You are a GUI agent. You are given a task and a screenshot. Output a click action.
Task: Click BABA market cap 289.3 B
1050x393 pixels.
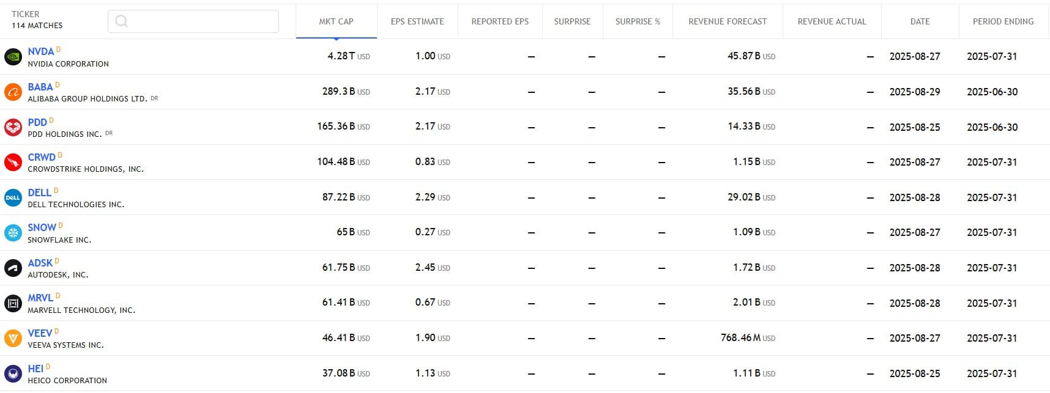point(346,92)
